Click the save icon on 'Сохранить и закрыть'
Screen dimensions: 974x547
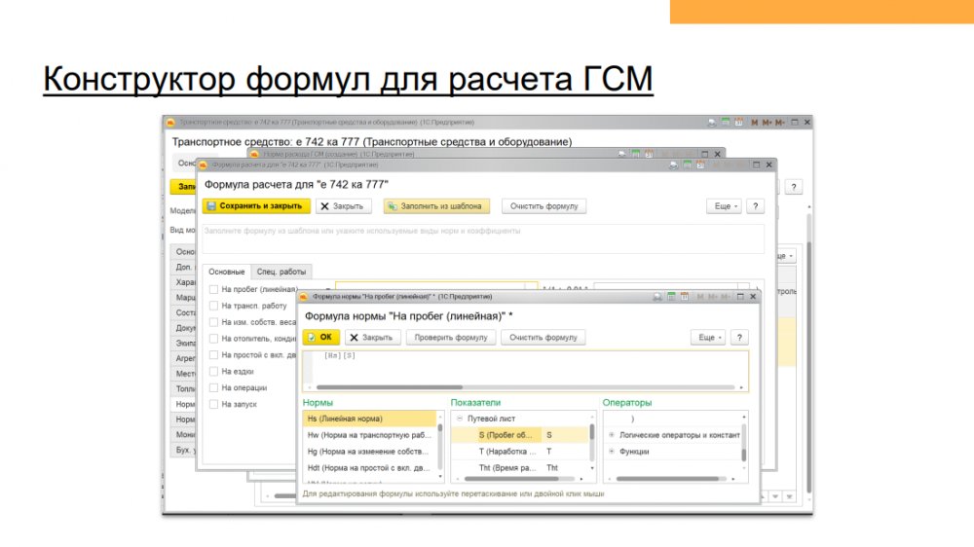point(211,206)
